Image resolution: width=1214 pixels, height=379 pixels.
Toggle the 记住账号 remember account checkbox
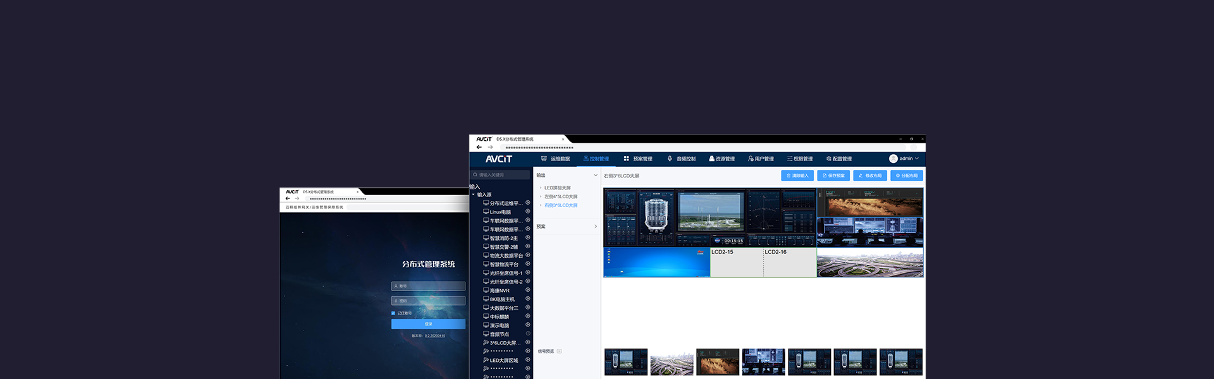[393, 313]
